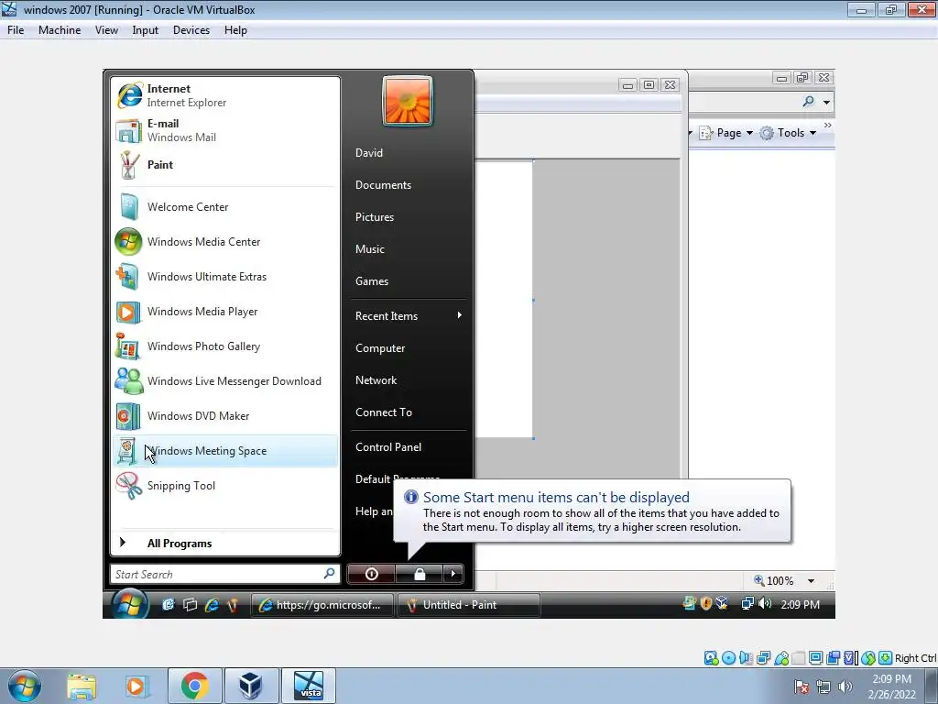Open Welcome Center
938x704 pixels.
[225, 207]
